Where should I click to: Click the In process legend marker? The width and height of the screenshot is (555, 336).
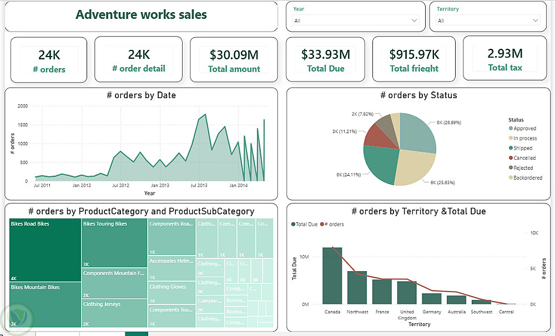click(511, 139)
